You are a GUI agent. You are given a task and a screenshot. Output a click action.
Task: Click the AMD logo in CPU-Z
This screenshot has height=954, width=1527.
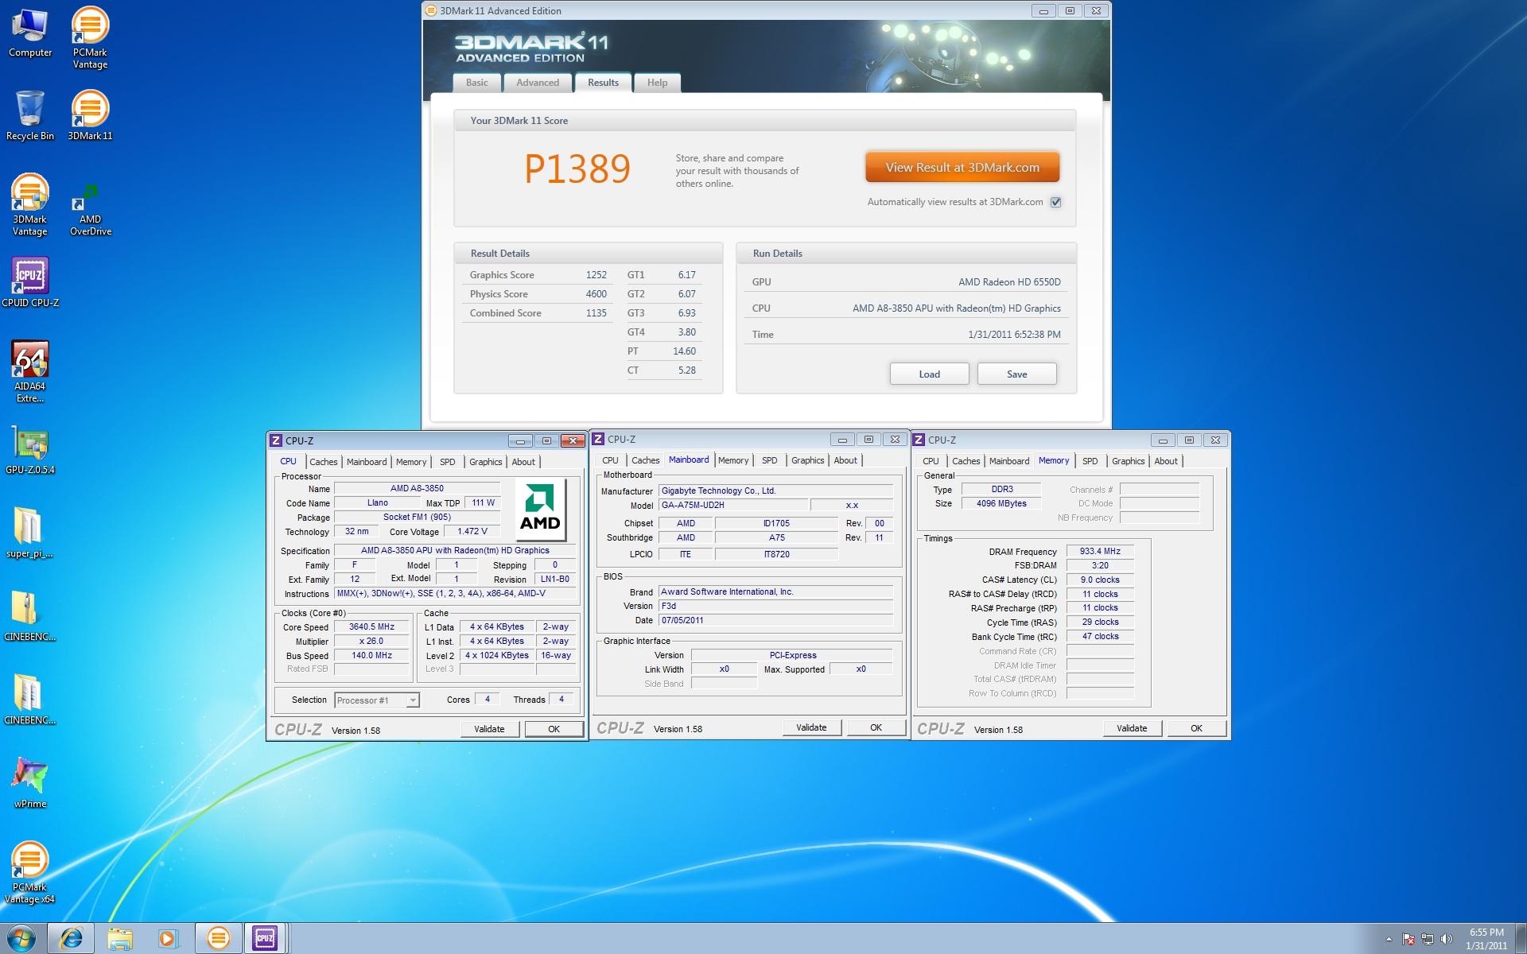[540, 510]
